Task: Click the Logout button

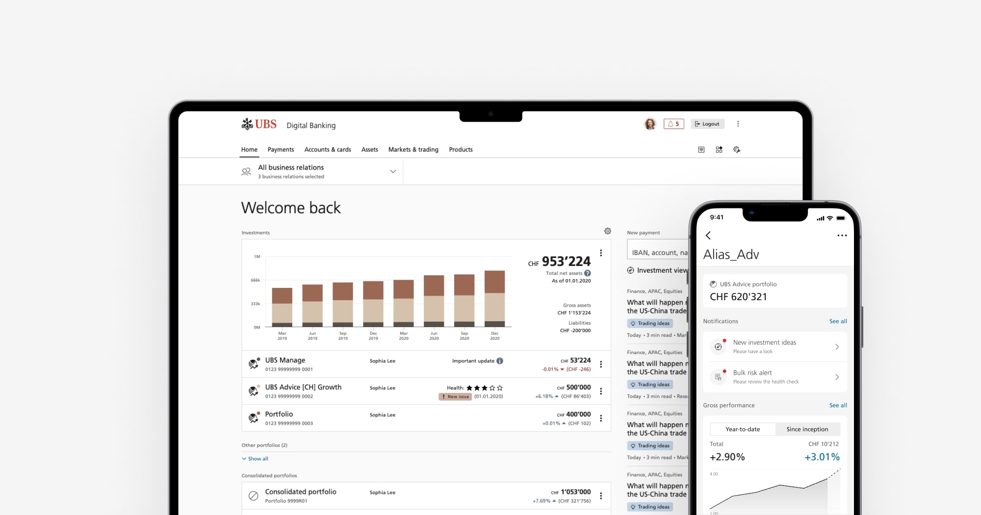Action: [707, 124]
